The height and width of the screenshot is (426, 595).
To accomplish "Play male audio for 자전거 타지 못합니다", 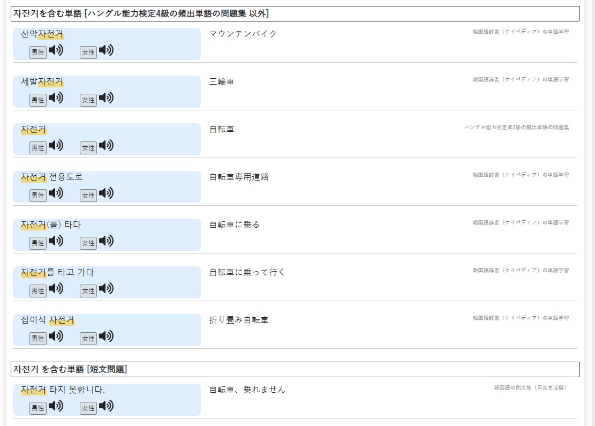I will [56, 406].
